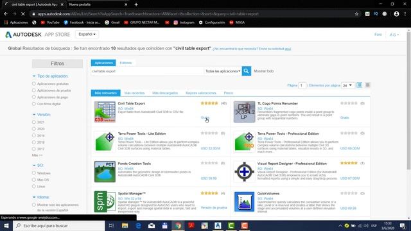Image resolution: width=411 pixels, height=231 pixels.
Task: Open Civil Table Export title link
Action: [x=131, y=103]
